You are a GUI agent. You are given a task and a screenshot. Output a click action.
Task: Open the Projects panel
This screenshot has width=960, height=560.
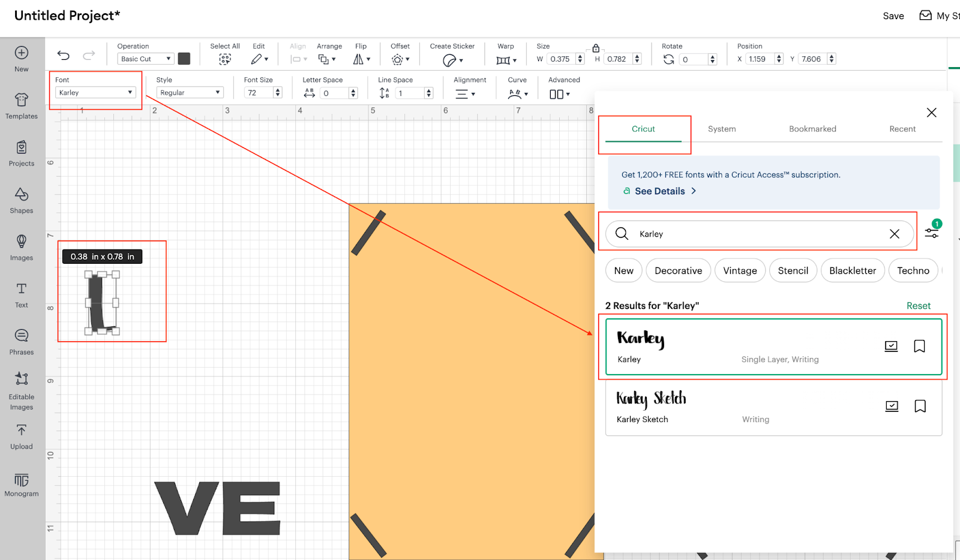click(x=22, y=153)
